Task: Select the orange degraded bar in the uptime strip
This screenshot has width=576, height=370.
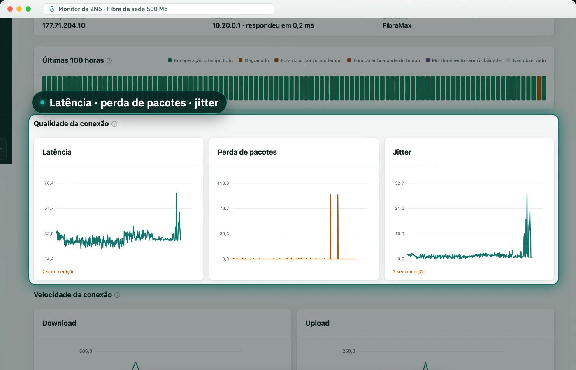Action: 539,88
